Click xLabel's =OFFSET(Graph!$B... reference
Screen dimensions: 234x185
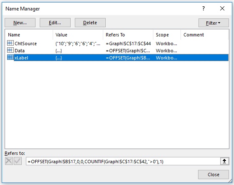[128, 58]
